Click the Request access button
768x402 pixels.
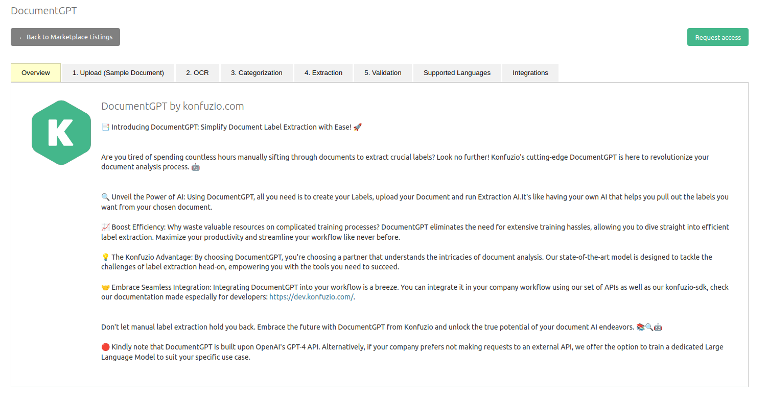tap(717, 37)
